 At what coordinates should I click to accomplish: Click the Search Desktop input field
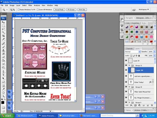click(x=118, y=116)
